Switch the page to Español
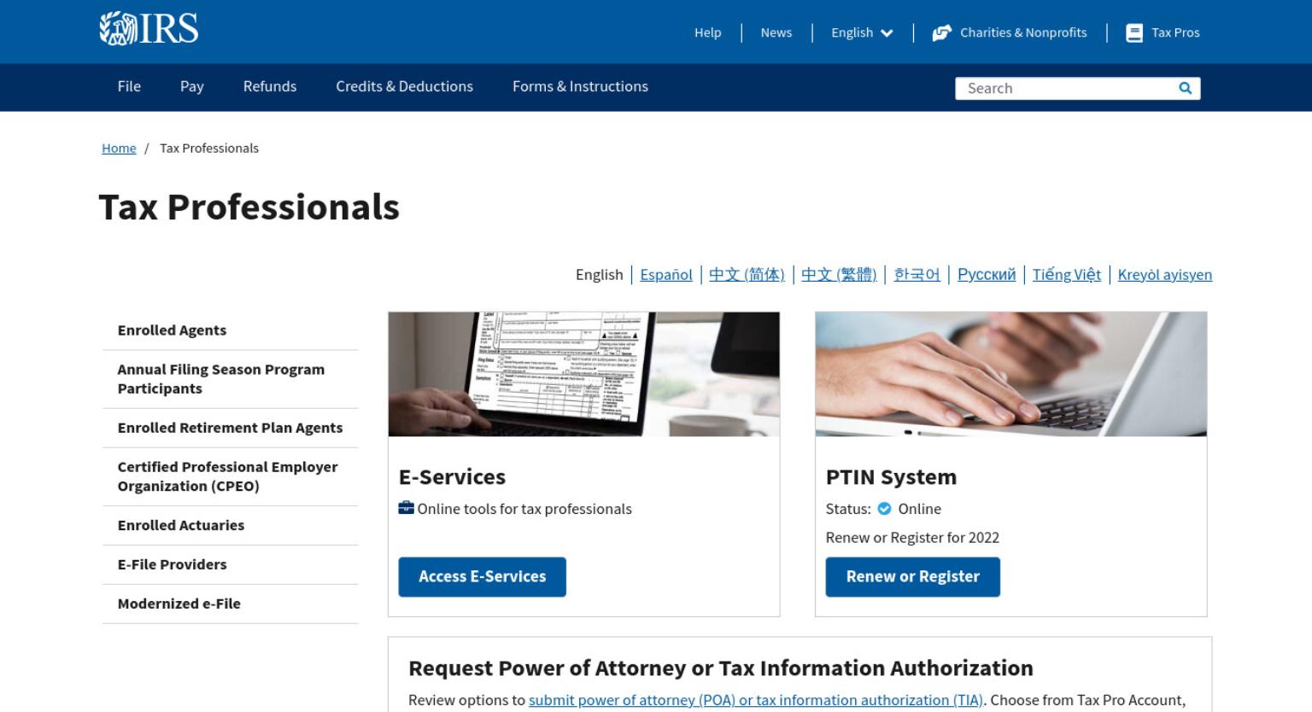Viewport: 1312px width, 712px height. pos(666,274)
